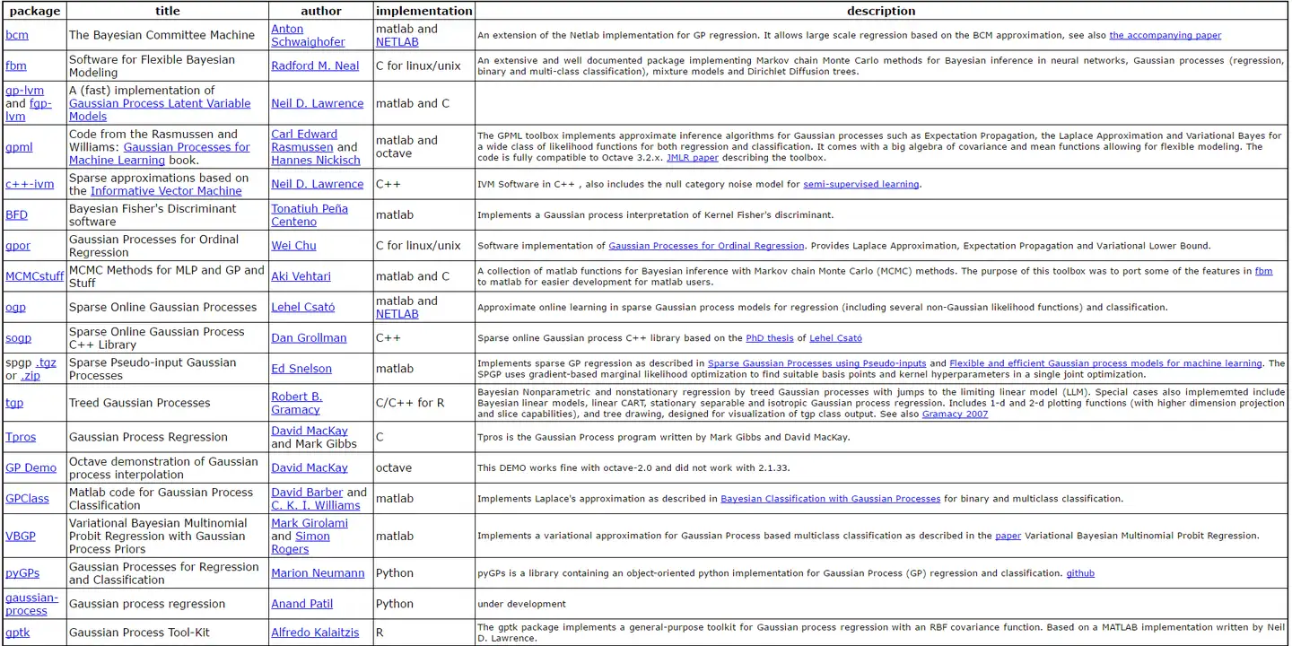
Task: Open David MacKay link in GP Demo row
Action: click(310, 467)
